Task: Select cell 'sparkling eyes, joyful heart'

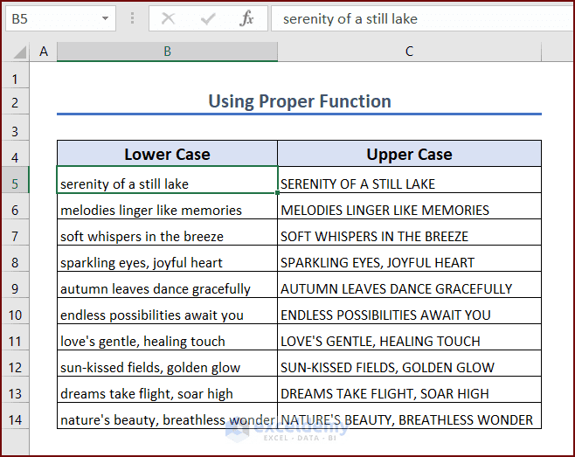Action: point(167,259)
